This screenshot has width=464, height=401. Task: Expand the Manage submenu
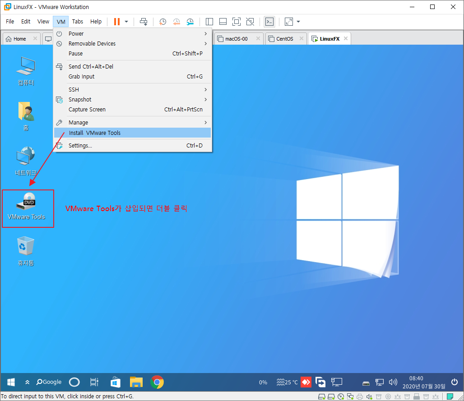click(x=133, y=122)
